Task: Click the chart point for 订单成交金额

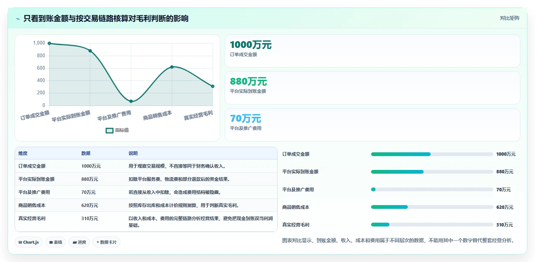Action: click(x=49, y=43)
